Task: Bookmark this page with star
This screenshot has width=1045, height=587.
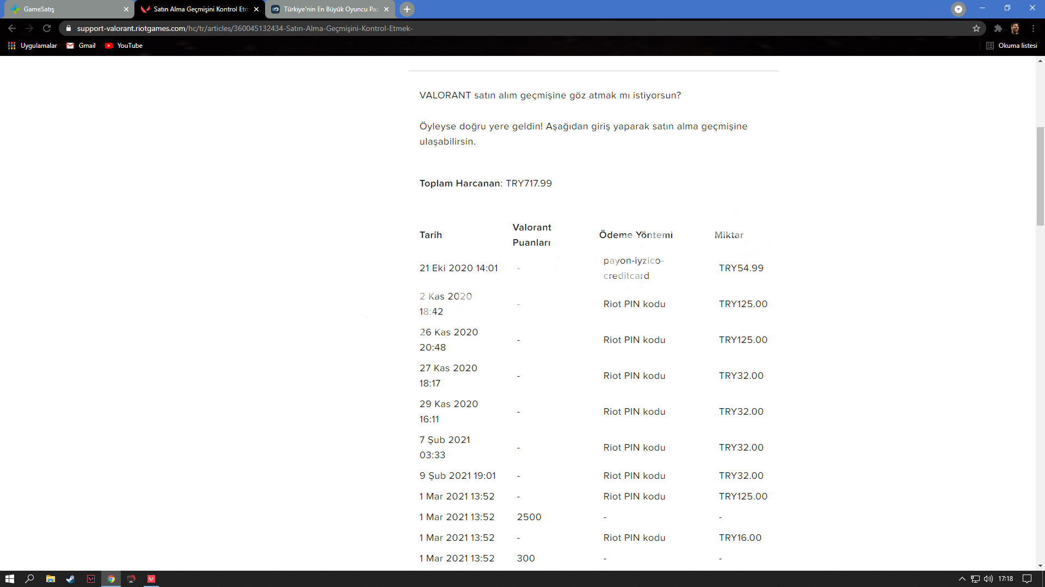Action: pyautogui.click(x=976, y=28)
